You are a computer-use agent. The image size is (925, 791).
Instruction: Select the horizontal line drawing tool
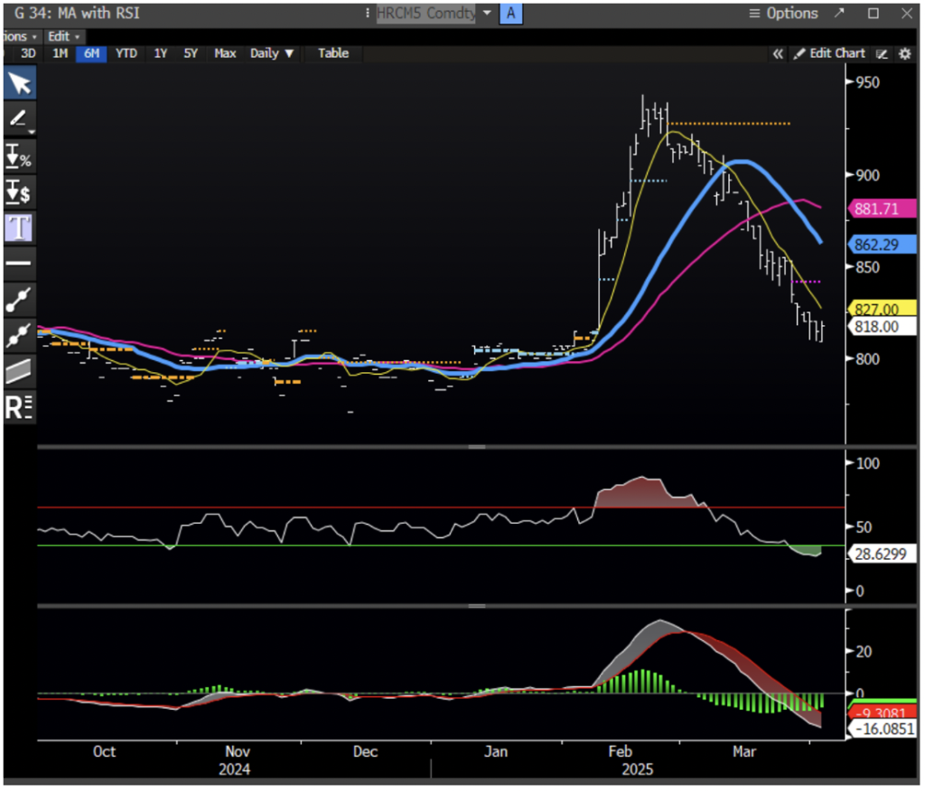(x=19, y=263)
